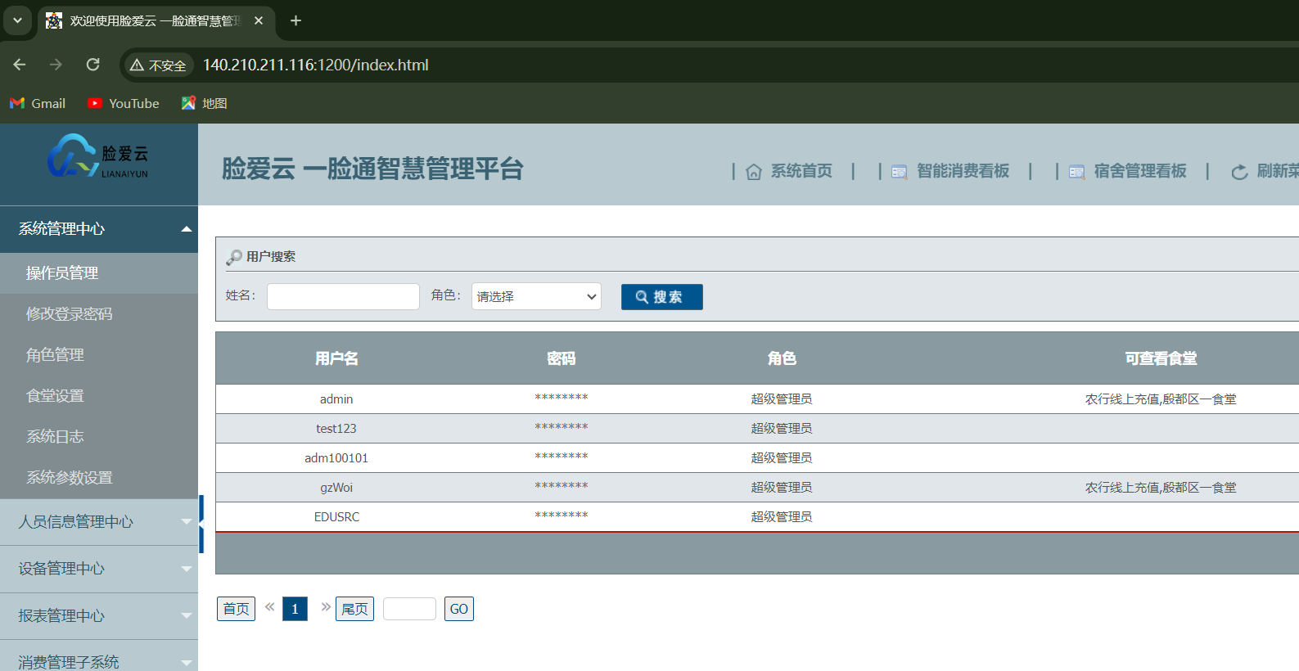Click the page number input box
The image size is (1299, 671).
pyautogui.click(x=409, y=609)
